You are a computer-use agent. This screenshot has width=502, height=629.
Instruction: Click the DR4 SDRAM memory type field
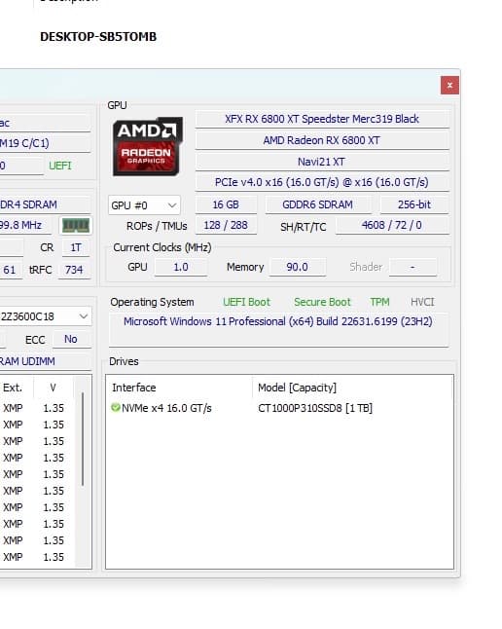pyautogui.click(x=46, y=204)
